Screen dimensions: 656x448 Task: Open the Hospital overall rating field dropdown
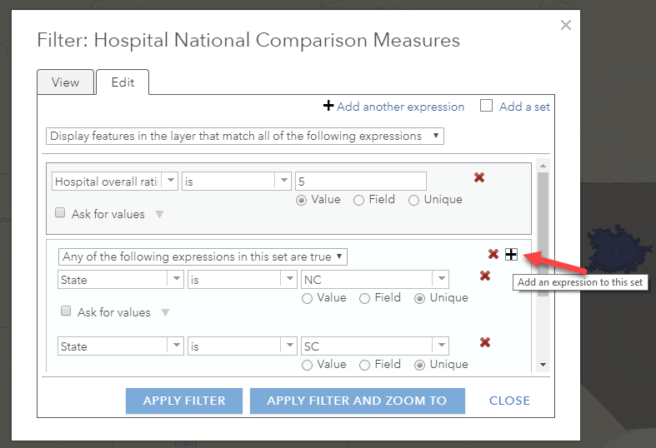click(x=170, y=181)
